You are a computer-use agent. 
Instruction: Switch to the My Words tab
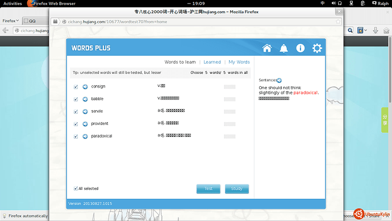coord(239,62)
